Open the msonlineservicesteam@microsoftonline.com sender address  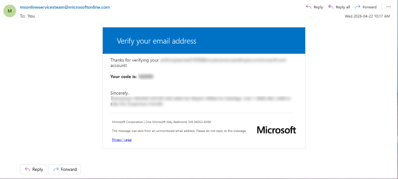[65, 7]
